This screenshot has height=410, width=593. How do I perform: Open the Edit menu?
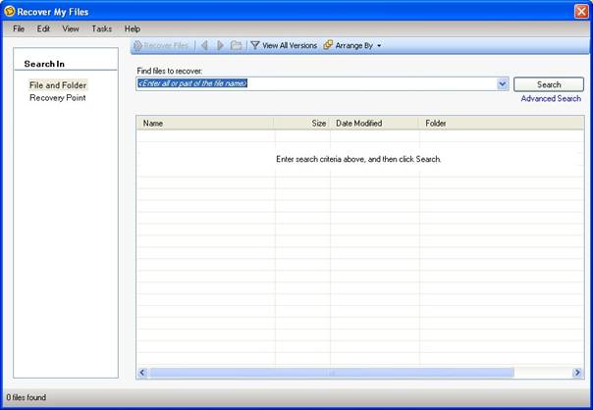(x=43, y=28)
